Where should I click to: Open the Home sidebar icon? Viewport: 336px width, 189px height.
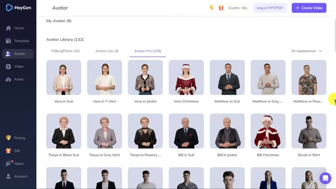8,28
